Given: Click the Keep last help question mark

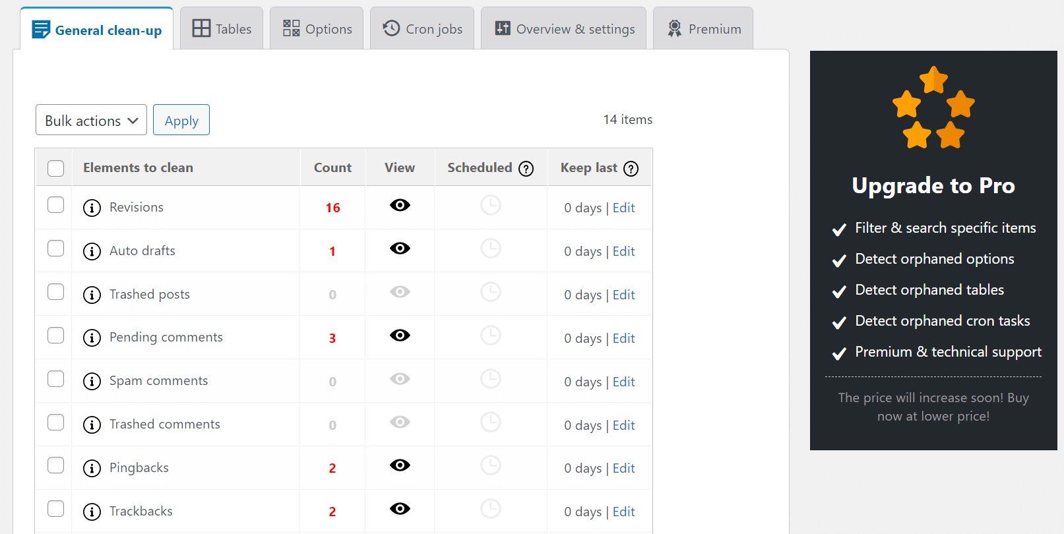Looking at the screenshot, I should tap(631, 169).
